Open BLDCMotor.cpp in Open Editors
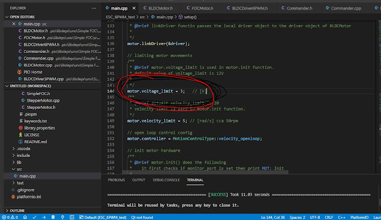This screenshot has width=381, height=220. (58, 65)
